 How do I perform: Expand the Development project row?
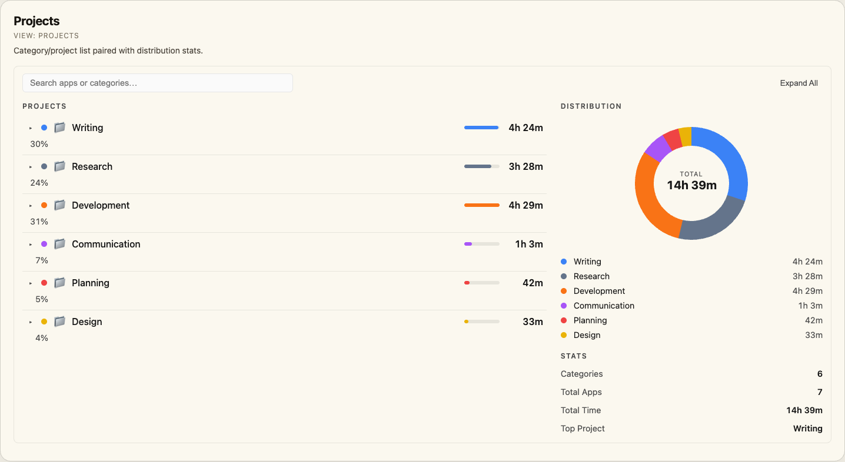(x=31, y=205)
